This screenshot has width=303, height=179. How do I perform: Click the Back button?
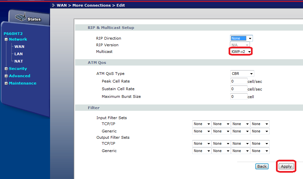click(x=262, y=166)
